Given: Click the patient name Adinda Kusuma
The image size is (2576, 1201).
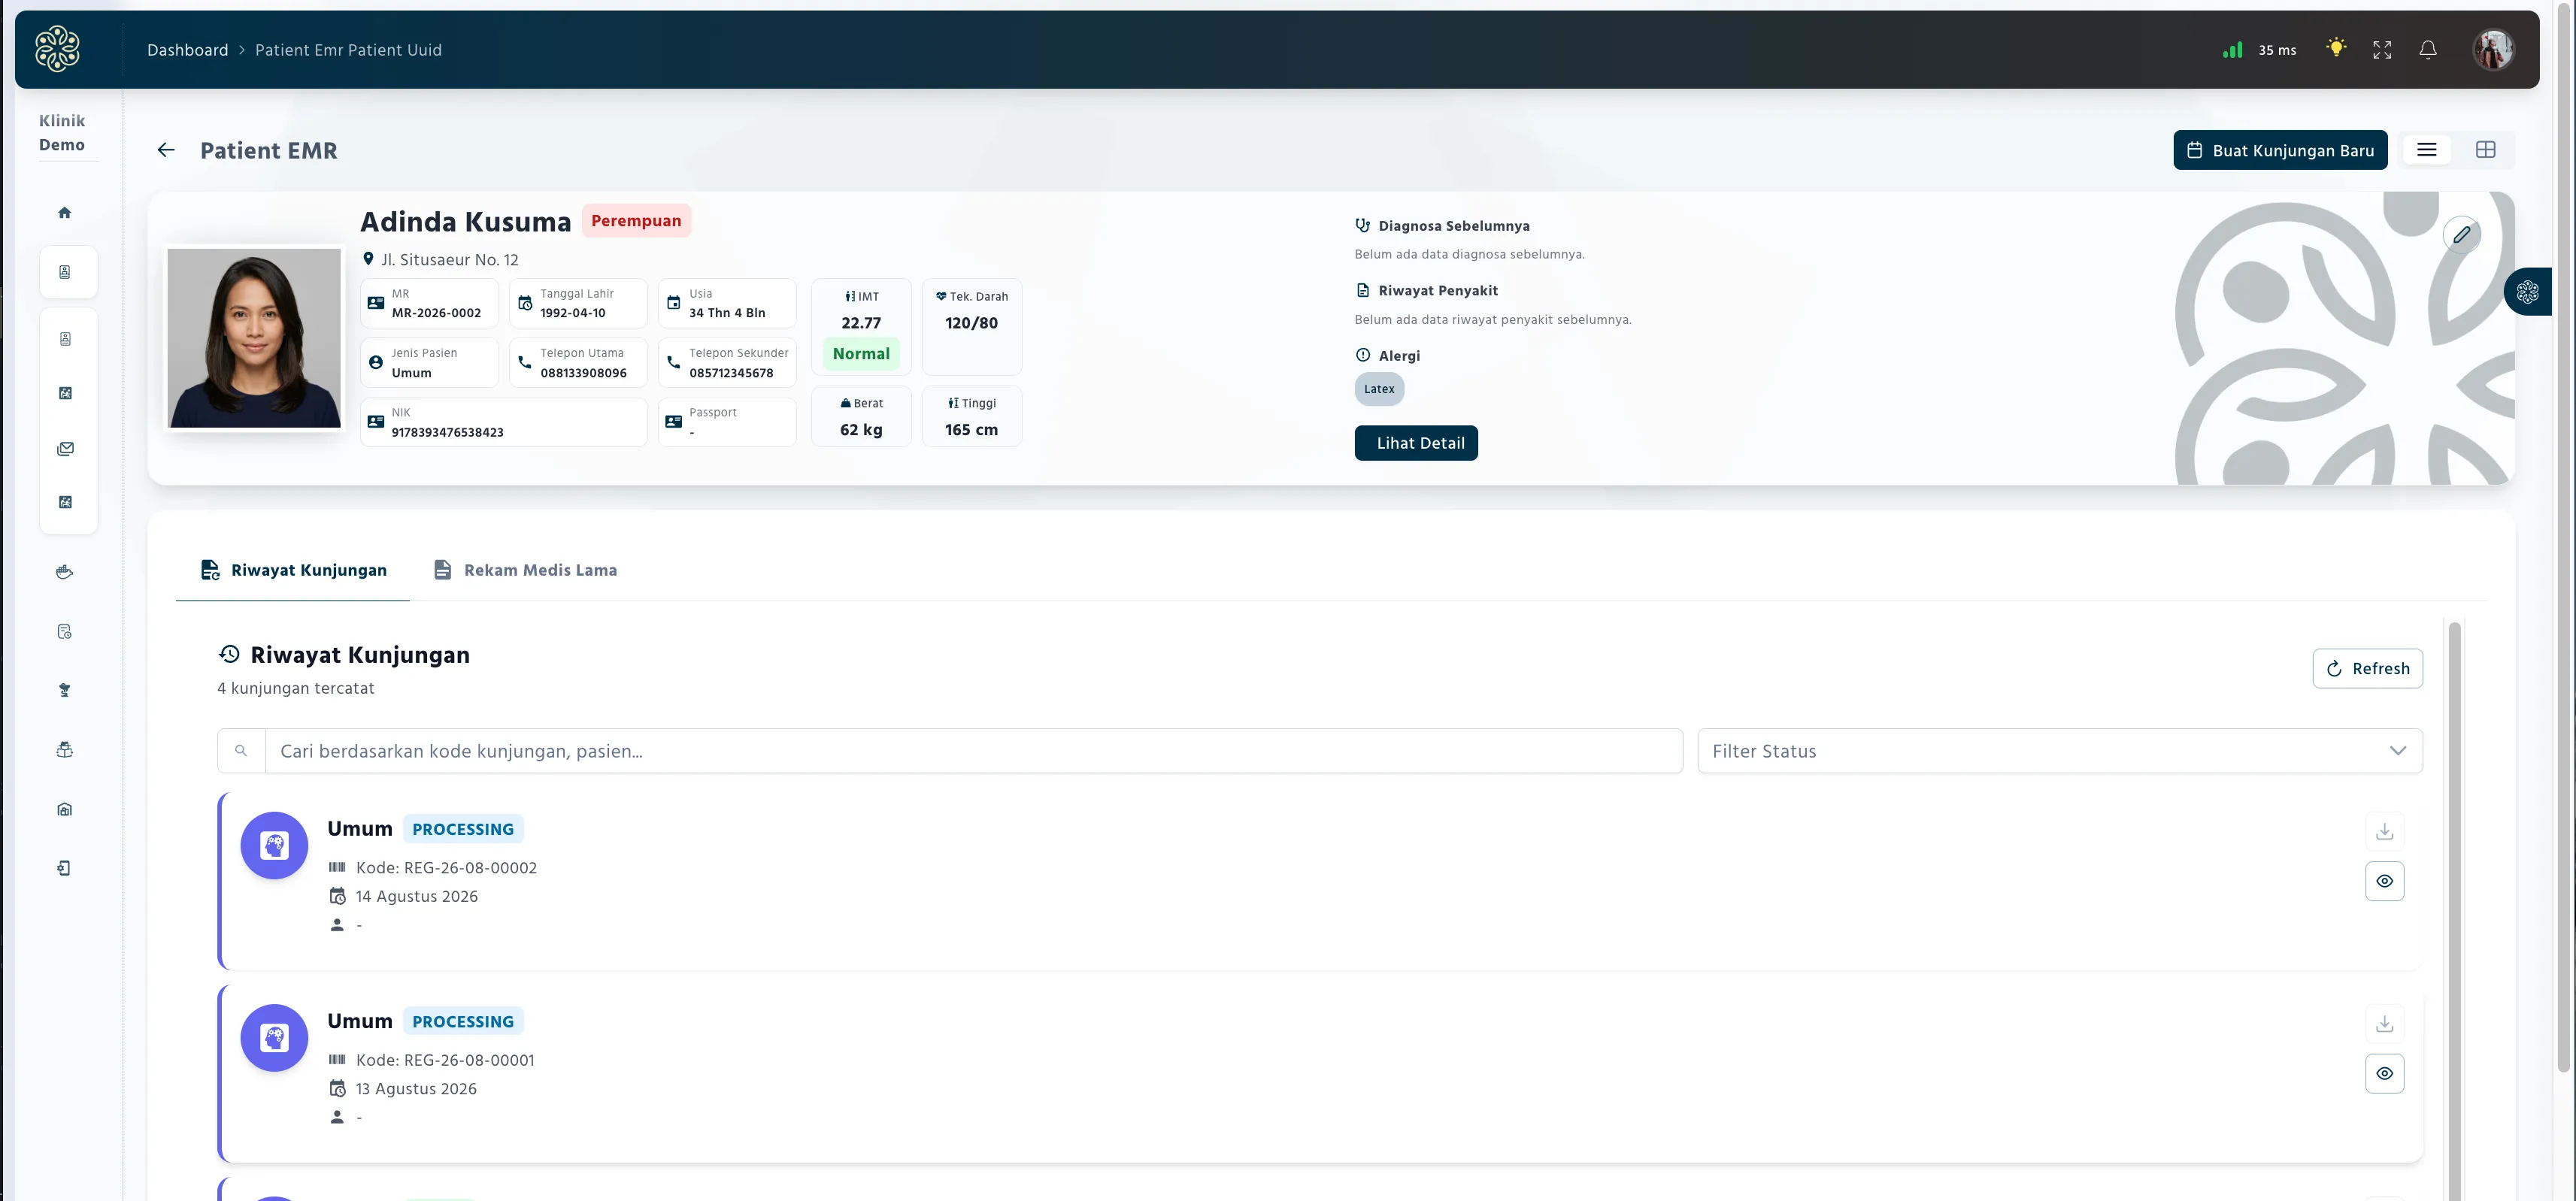Looking at the screenshot, I should [465, 222].
